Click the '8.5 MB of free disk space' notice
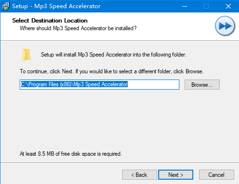The image size is (239, 184). click(71, 154)
